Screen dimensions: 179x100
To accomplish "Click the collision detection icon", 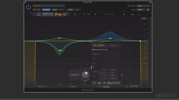I will point(104,83).
